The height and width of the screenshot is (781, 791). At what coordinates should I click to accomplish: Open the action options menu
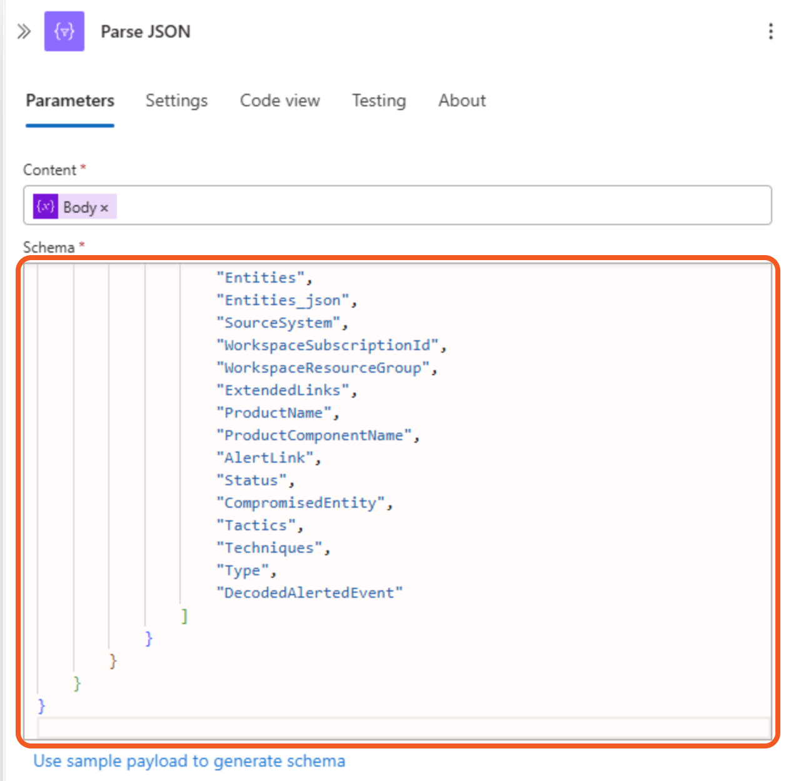pos(770,31)
